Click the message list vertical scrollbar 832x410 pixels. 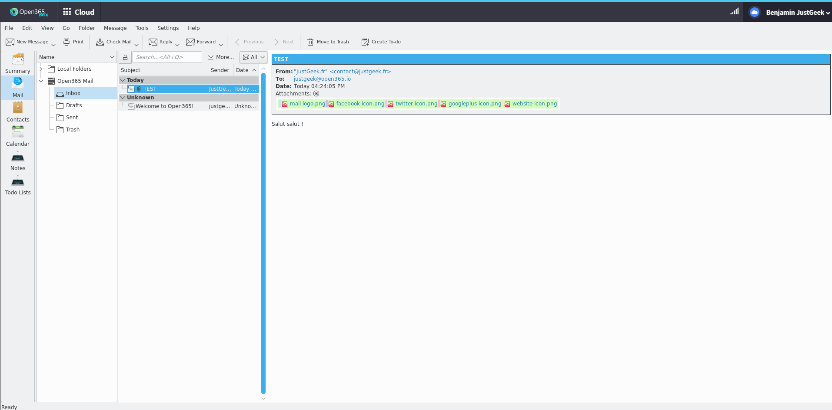point(263,233)
